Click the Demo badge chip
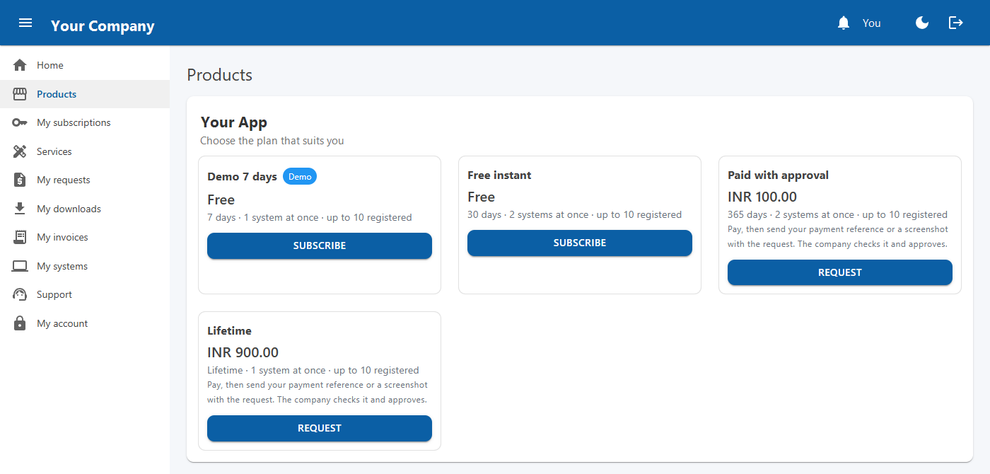 tap(300, 177)
